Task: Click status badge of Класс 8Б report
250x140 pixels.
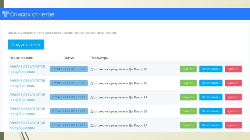Action: coord(69,111)
